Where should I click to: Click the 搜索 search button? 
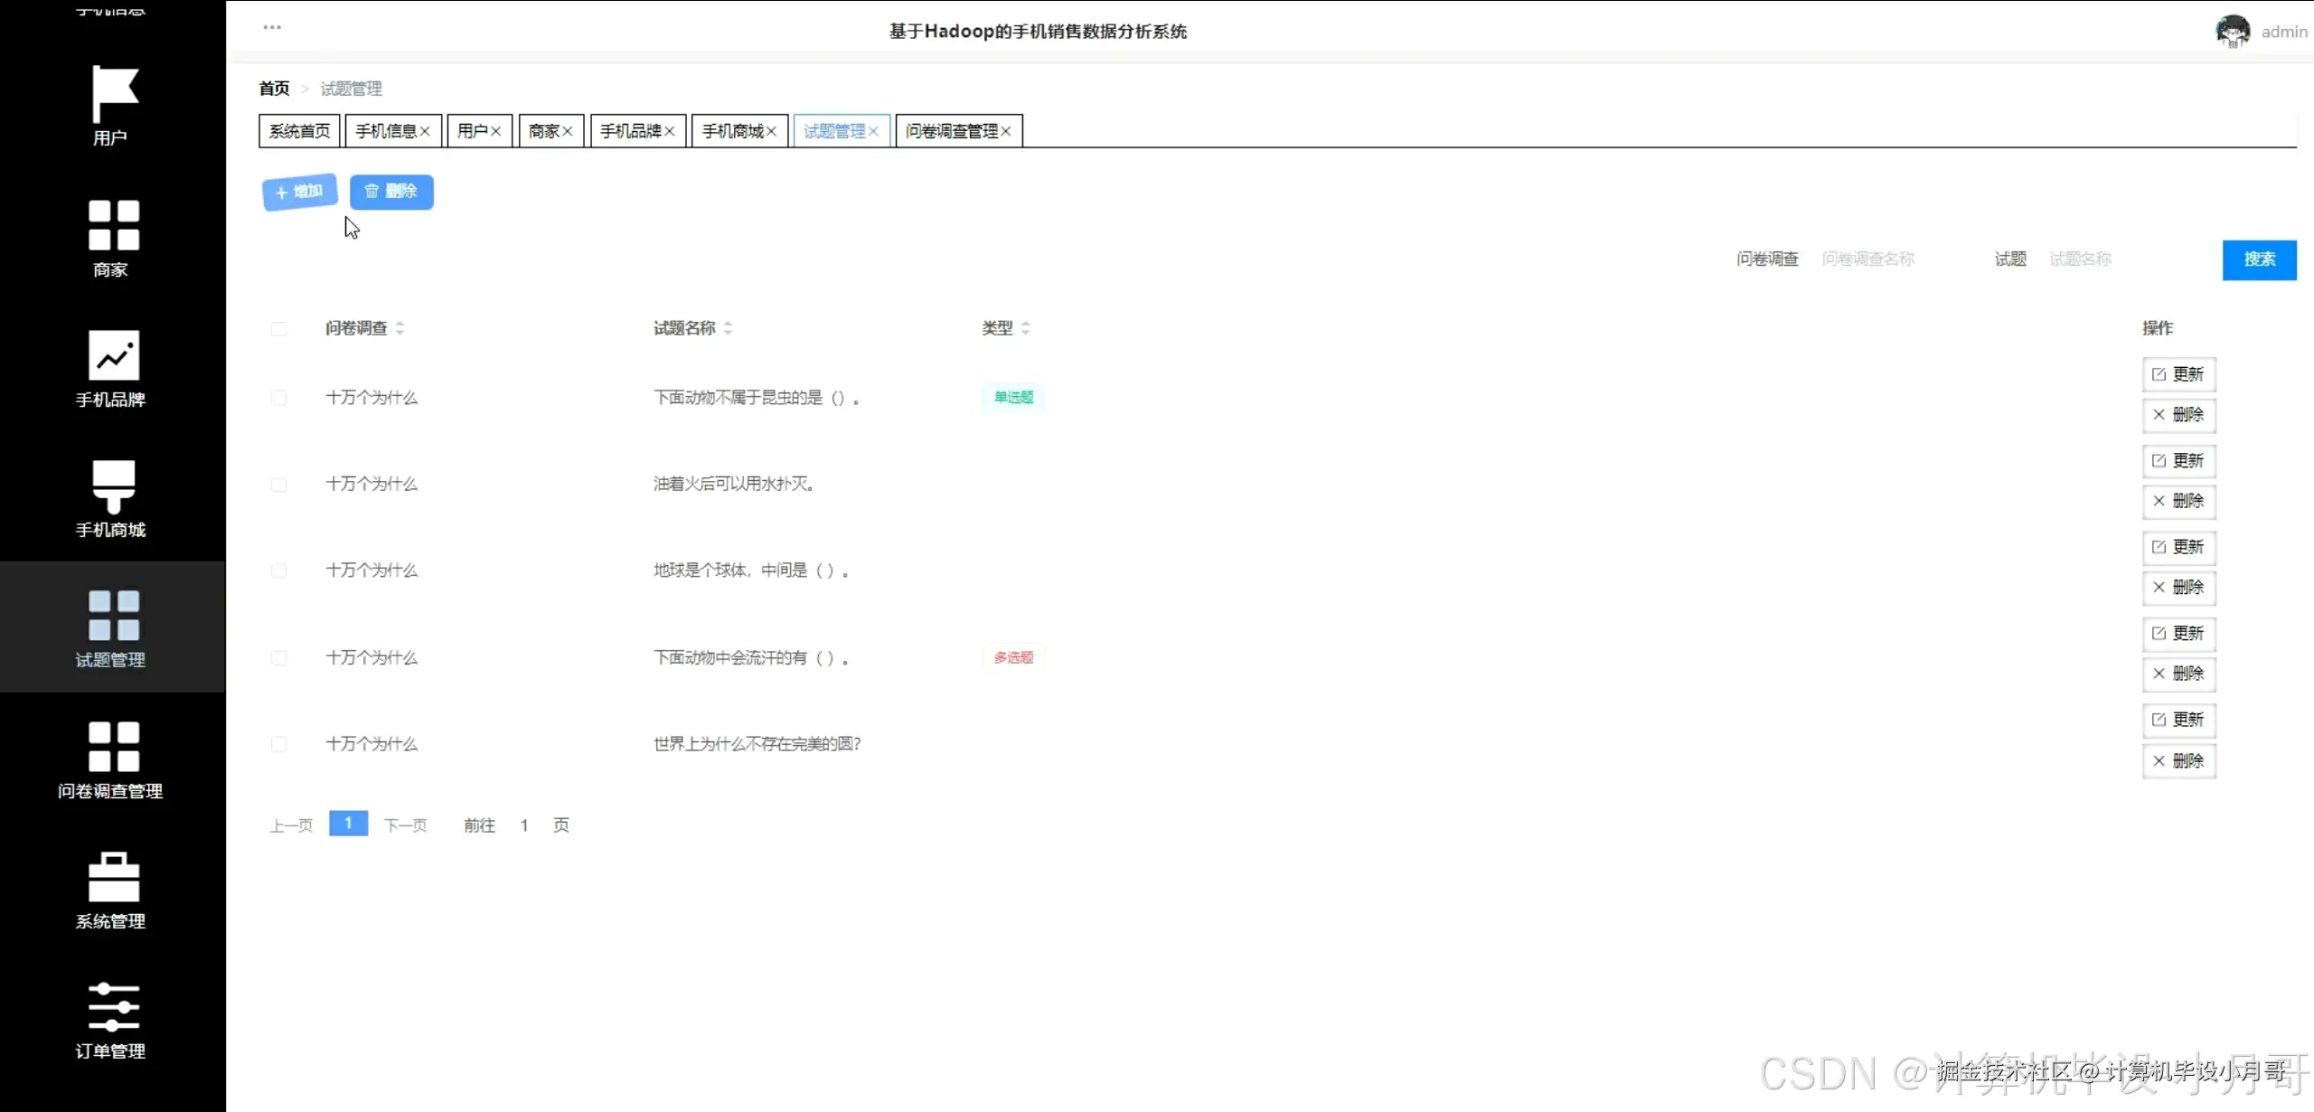2259,259
